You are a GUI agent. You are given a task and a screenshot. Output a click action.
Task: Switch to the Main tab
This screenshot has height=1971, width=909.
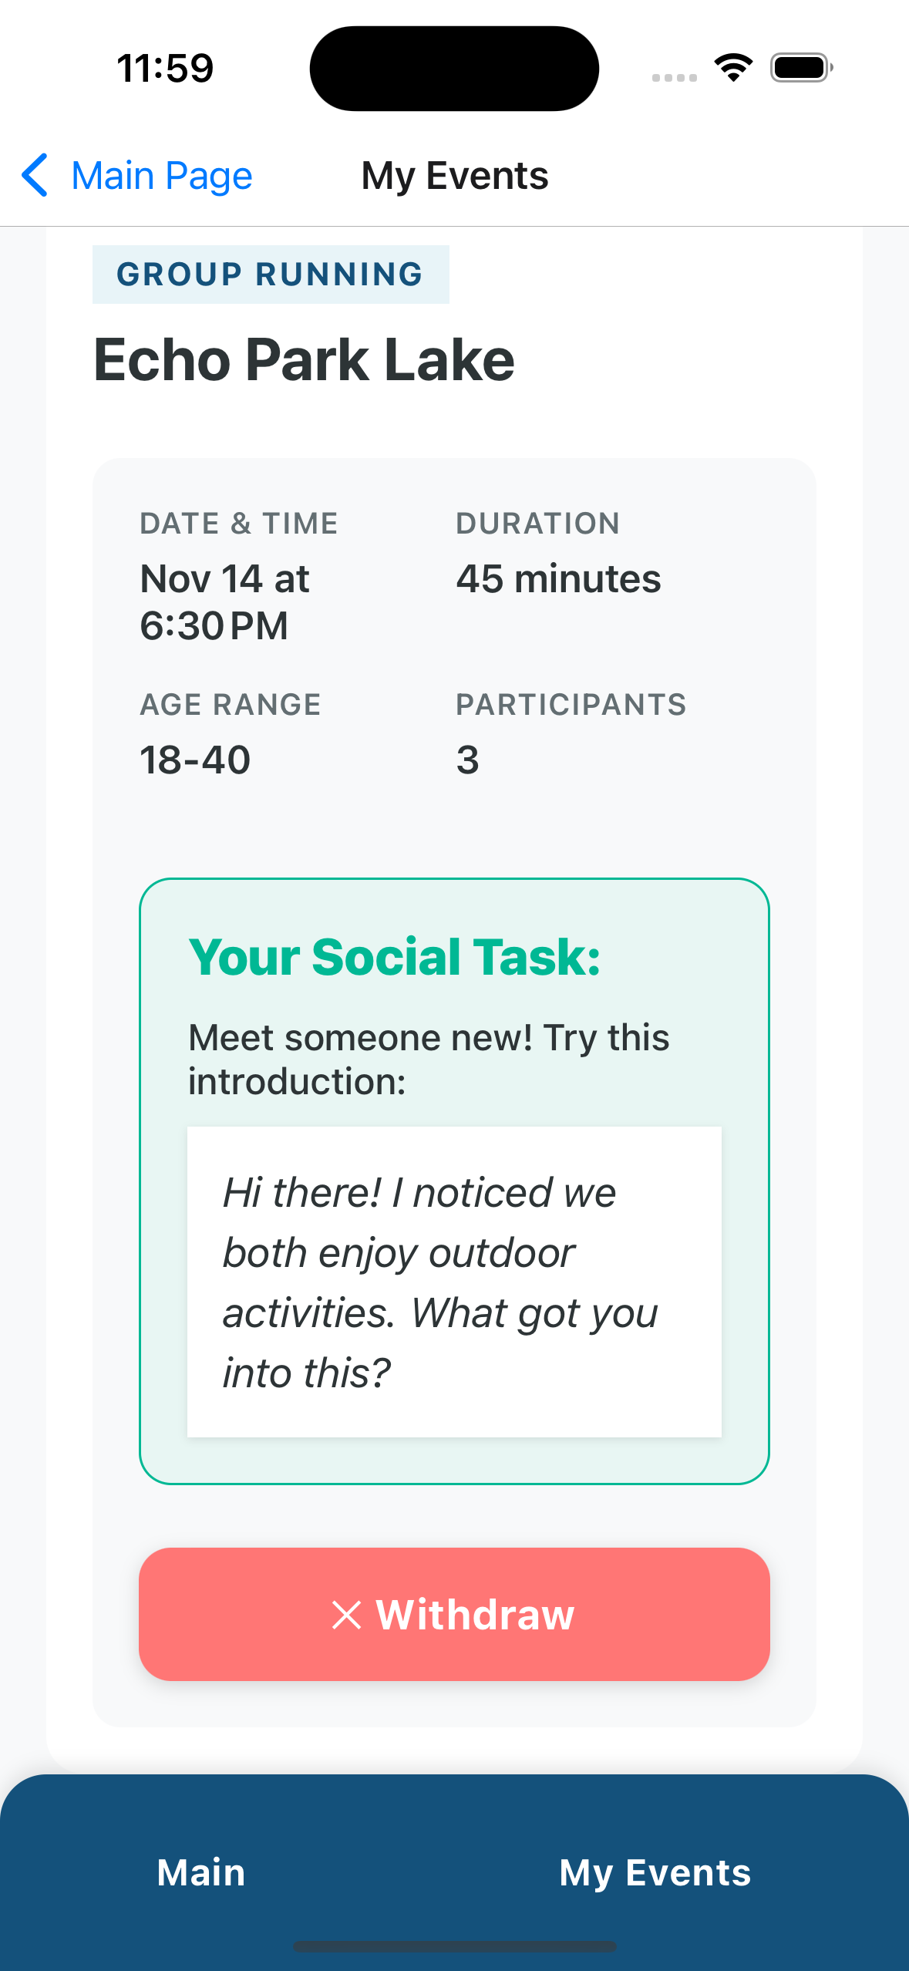pyautogui.click(x=201, y=1872)
